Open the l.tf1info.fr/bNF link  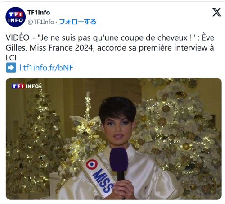pyautogui.click(x=46, y=68)
